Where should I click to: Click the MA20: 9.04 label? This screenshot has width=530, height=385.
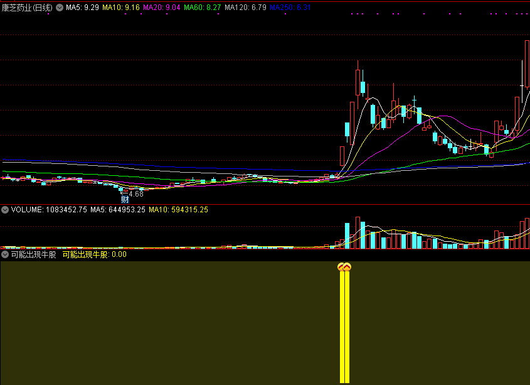162,8
